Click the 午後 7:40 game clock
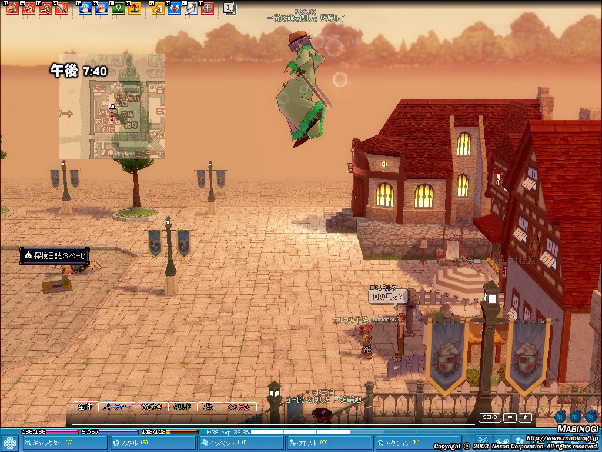 pyautogui.click(x=78, y=71)
